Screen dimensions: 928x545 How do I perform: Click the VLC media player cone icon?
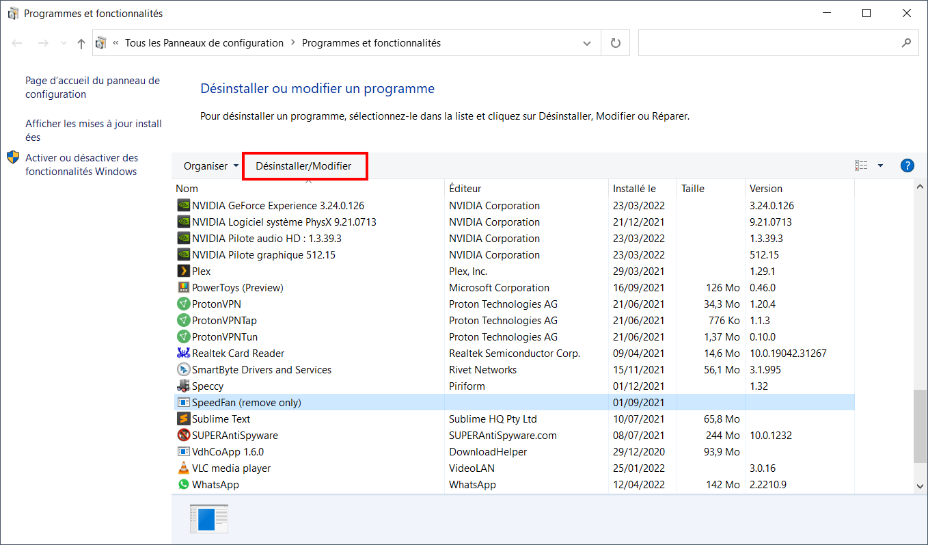point(183,468)
